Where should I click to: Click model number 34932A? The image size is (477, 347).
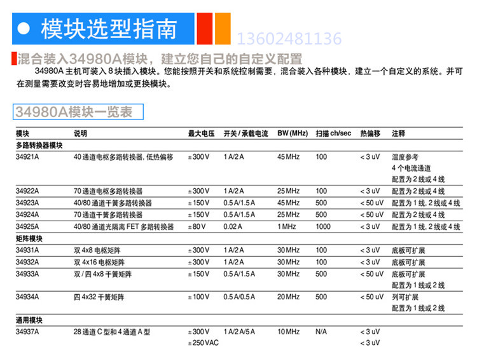pos(27,262)
